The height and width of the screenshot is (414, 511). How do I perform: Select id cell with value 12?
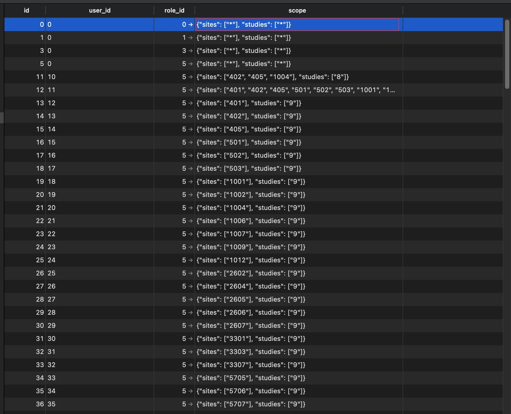[25, 90]
